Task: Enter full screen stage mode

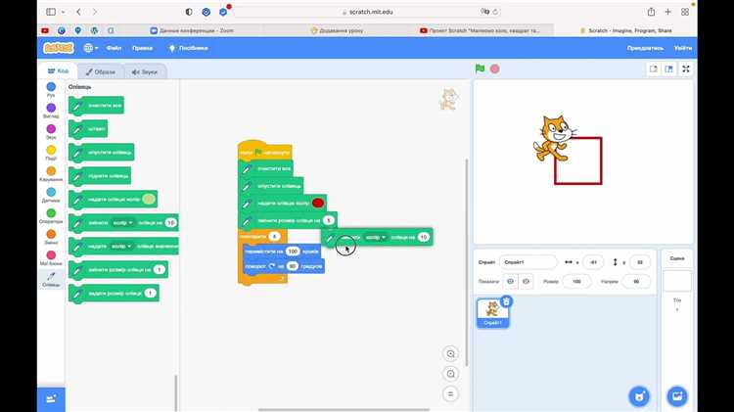Action: (686, 69)
